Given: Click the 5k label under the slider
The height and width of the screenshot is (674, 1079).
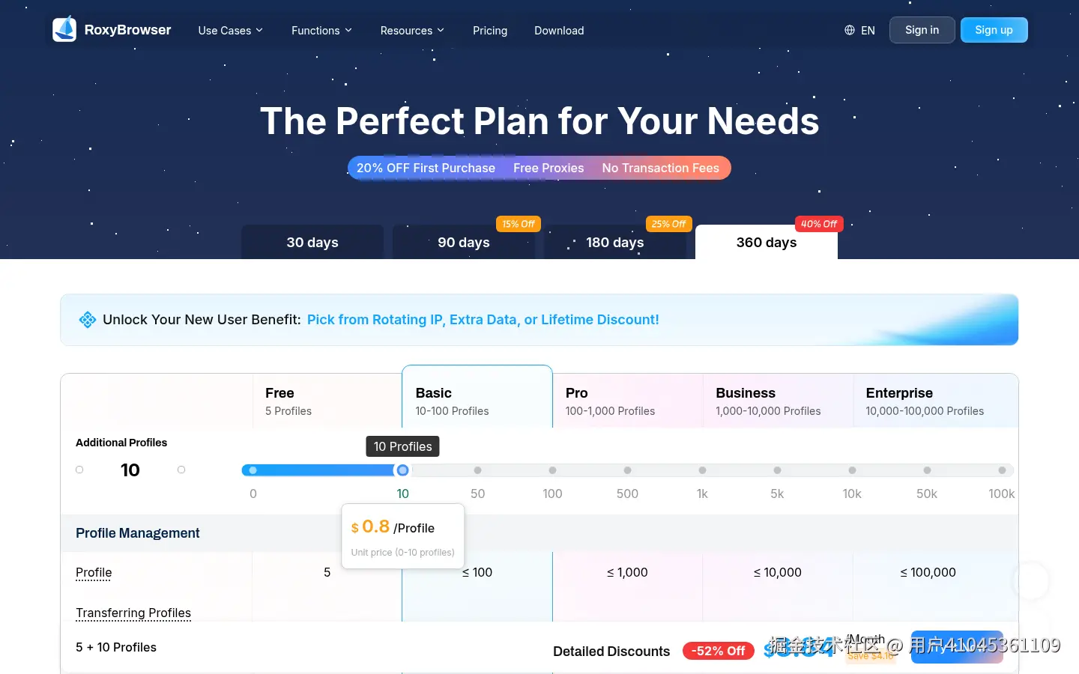Looking at the screenshot, I should [x=777, y=494].
